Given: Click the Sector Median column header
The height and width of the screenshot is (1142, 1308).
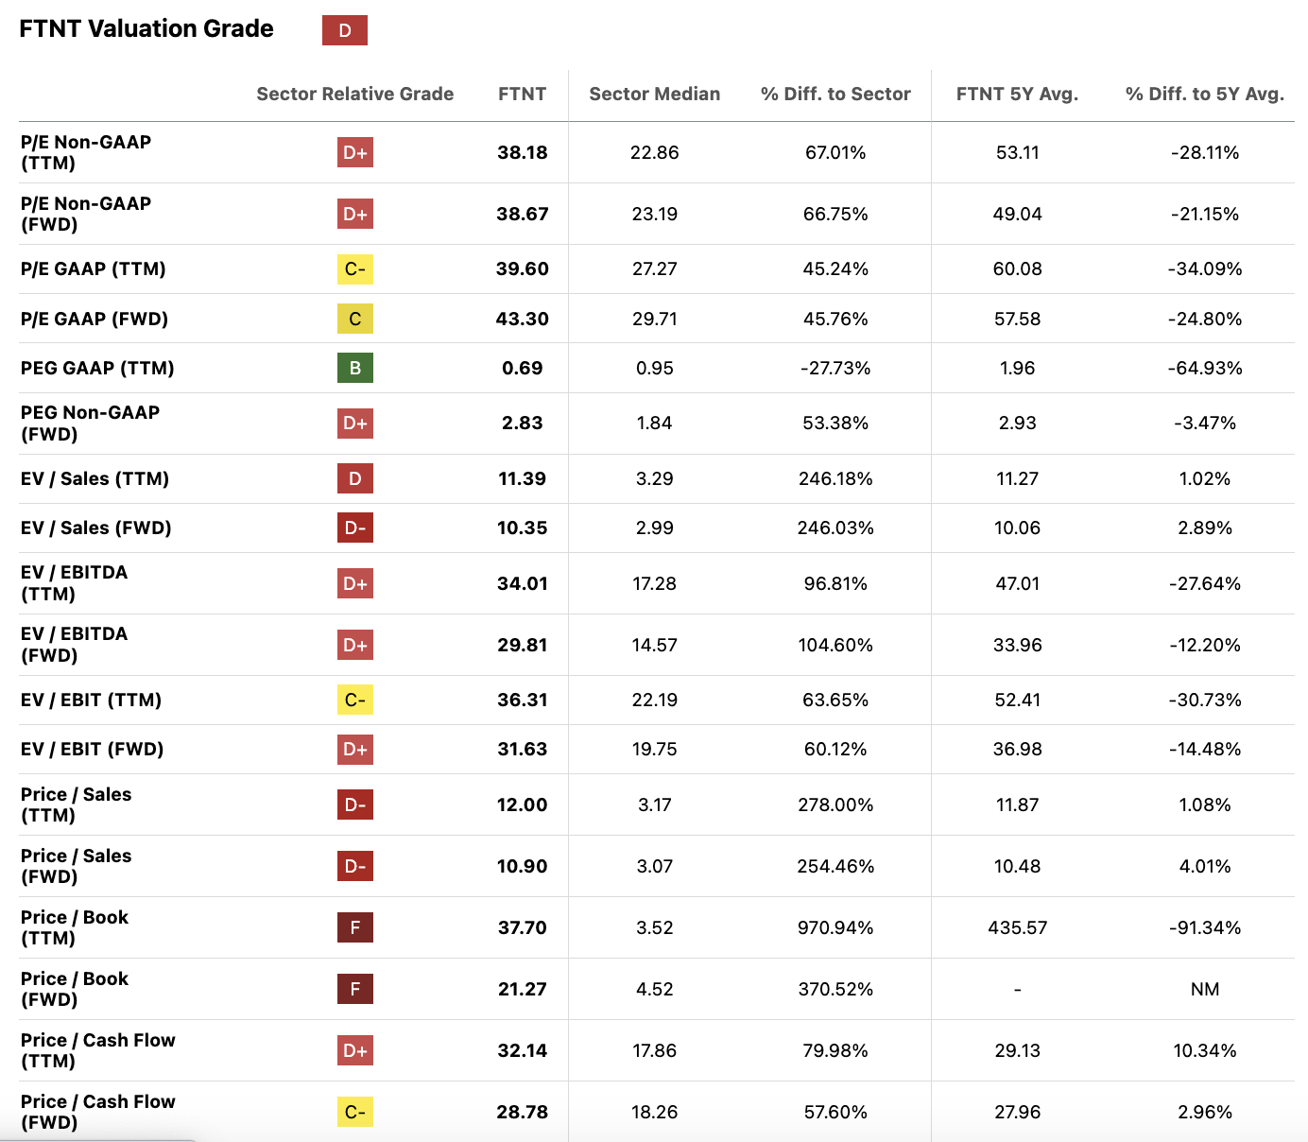Looking at the screenshot, I should point(654,94).
